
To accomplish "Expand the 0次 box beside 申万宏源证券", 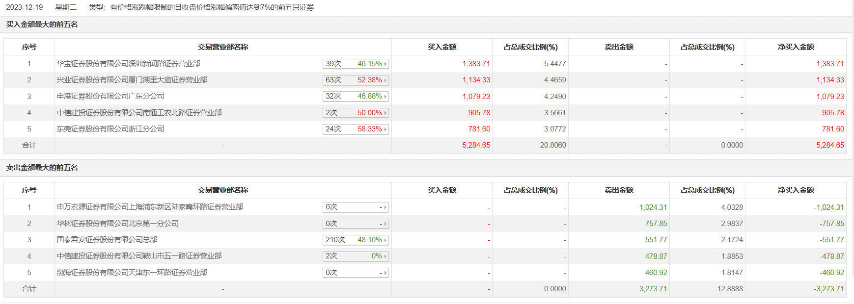I will click(x=356, y=207).
